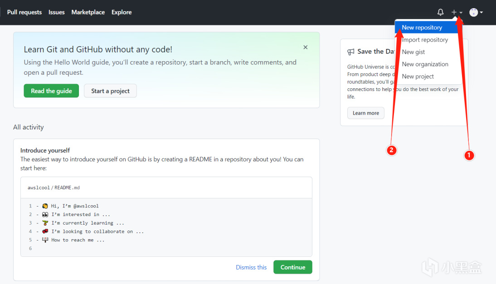Dismiss the Learn Git banner
The width and height of the screenshot is (496, 284).
(306, 47)
